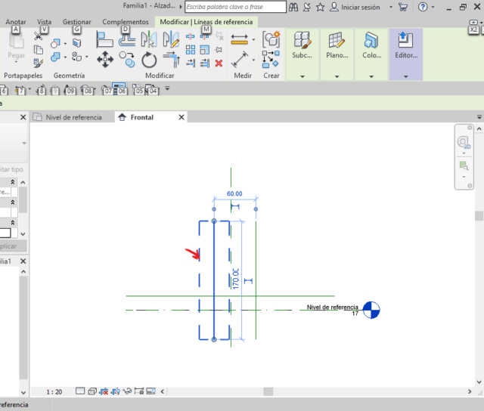Select the Move tool
This screenshot has width=484, height=411.
pos(105,59)
